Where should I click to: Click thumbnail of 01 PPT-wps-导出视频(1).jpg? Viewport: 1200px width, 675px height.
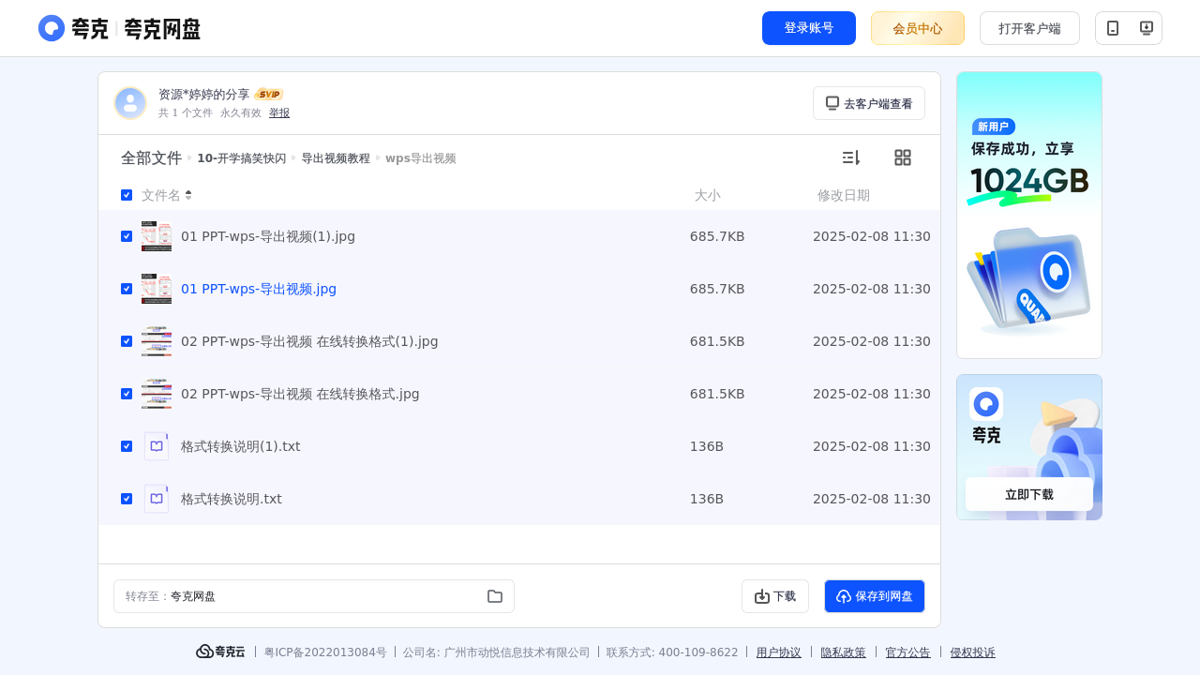click(157, 236)
